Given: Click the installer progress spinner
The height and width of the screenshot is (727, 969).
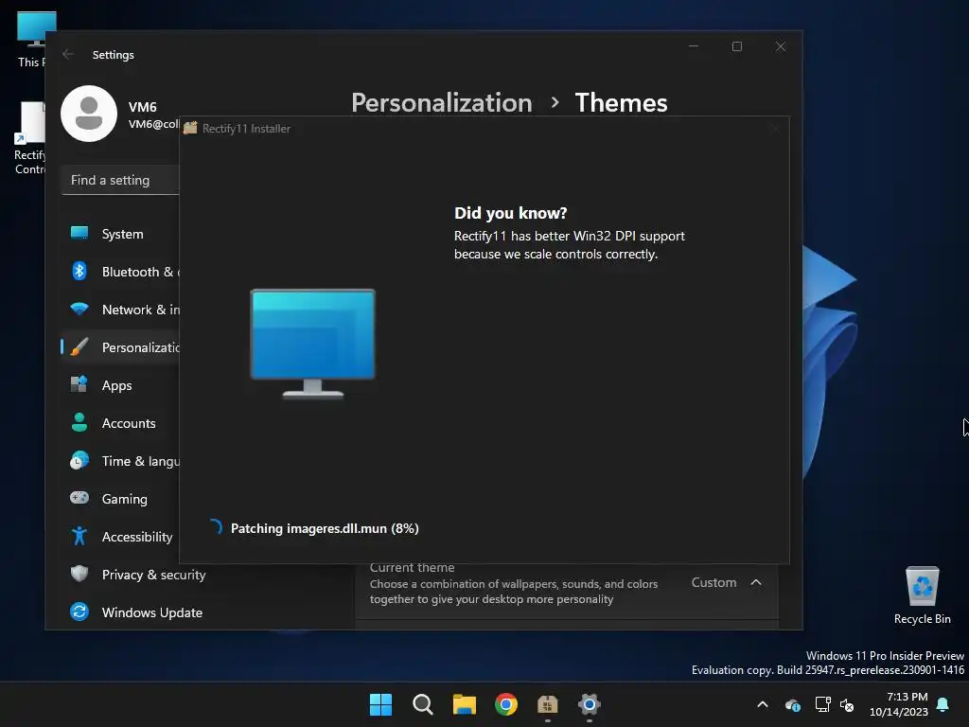Looking at the screenshot, I should click(215, 527).
